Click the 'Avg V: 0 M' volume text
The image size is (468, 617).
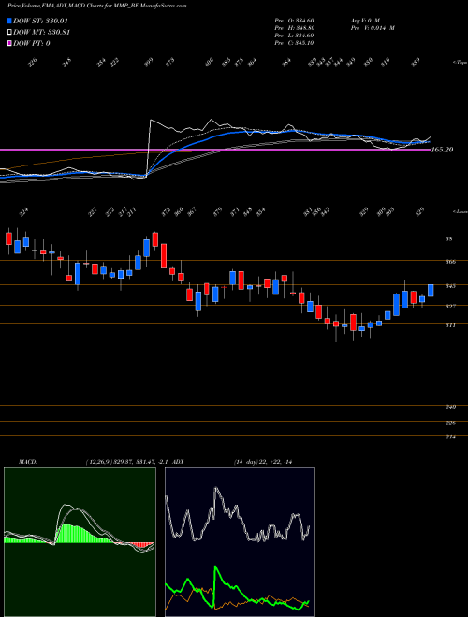pos(364,21)
